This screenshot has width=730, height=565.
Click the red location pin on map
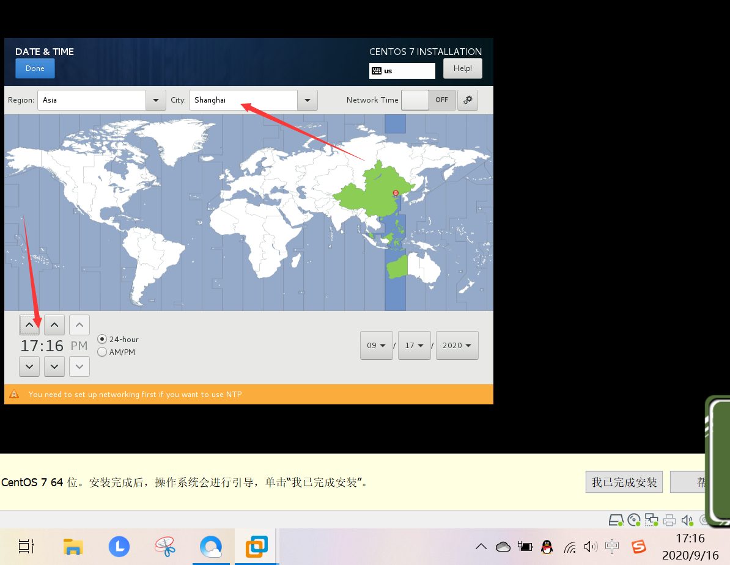(x=396, y=193)
